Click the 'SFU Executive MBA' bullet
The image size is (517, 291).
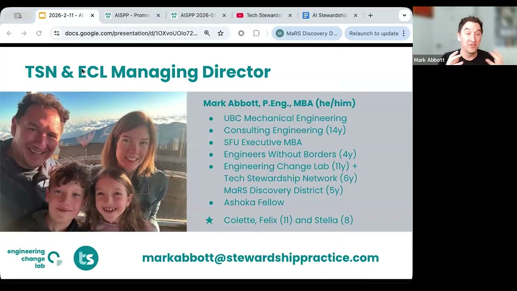tap(263, 142)
